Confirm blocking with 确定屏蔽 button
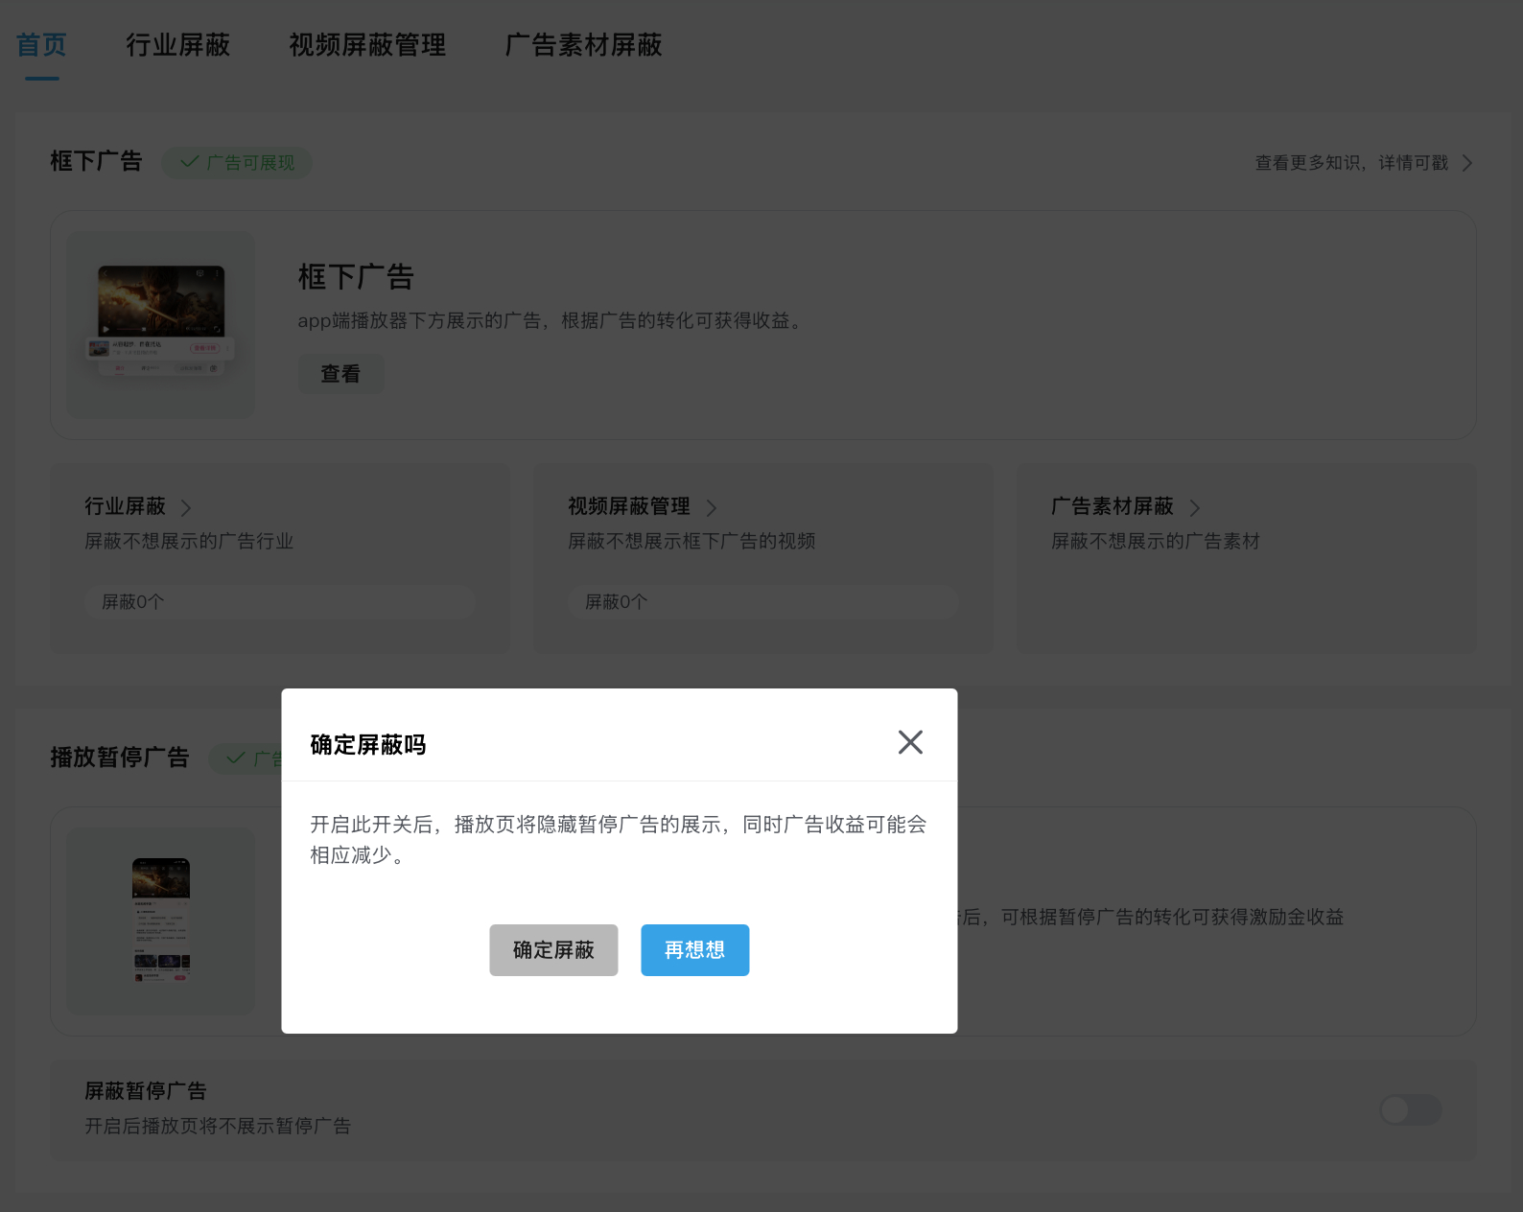 point(553,950)
